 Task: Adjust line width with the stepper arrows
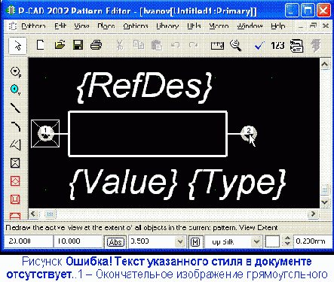click(287, 241)
